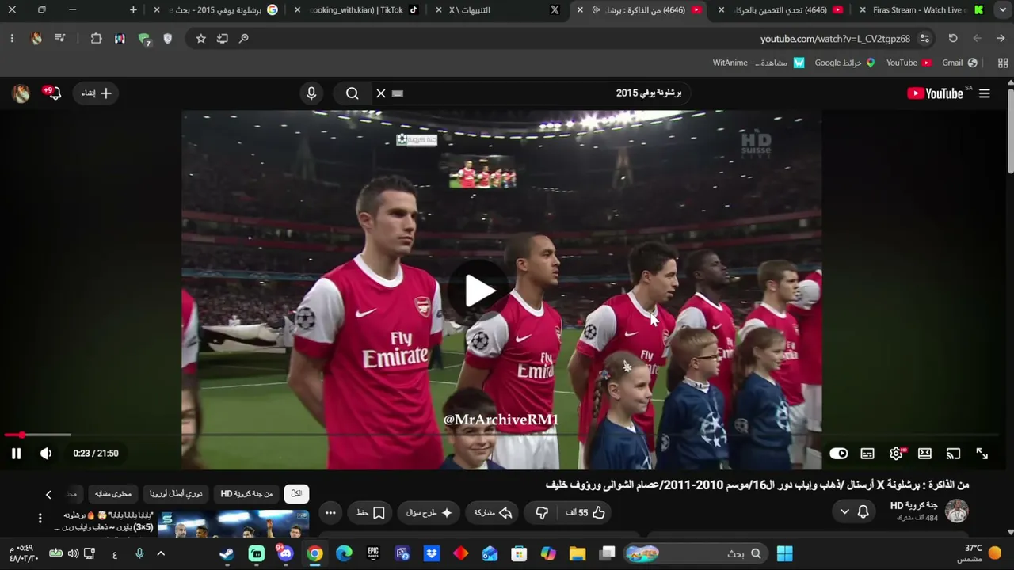Switch to the TikTok browser tab
This screenshot has width=1014, height=570.
pos(356,10)
